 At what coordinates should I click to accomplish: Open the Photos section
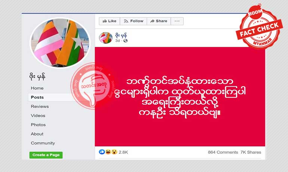(38, 125)
